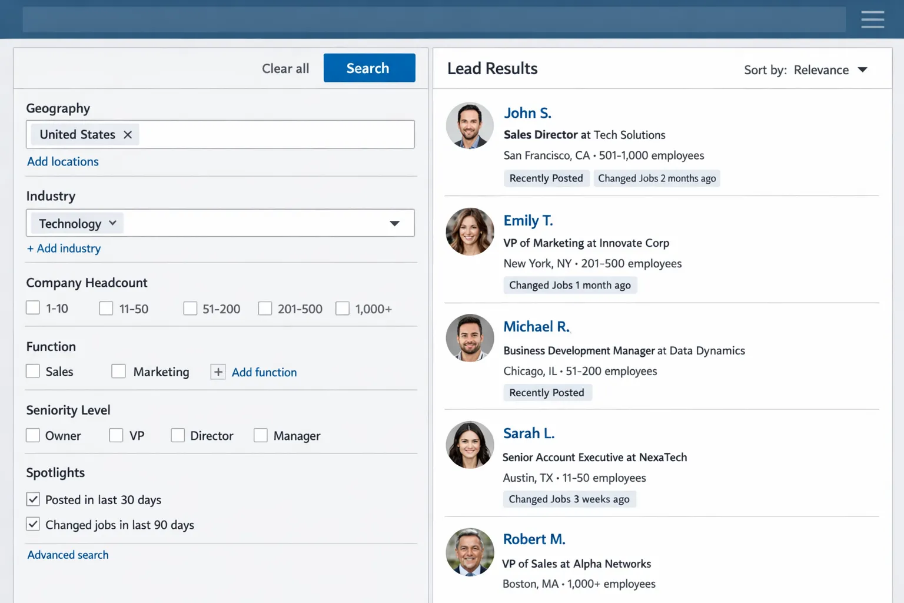Check the VP seniority checkbox
The image size is (904, 603).
(115, 435)
